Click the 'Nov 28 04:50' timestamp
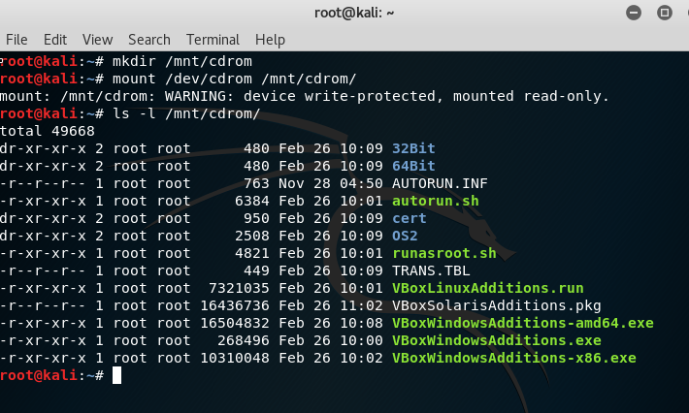This screenshot has width=689, height=413. (331, 183)
